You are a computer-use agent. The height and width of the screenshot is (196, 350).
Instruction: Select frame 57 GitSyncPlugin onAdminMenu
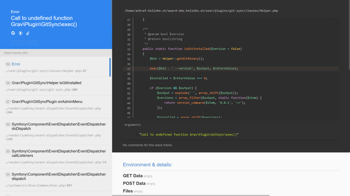[x=56, y=107]
